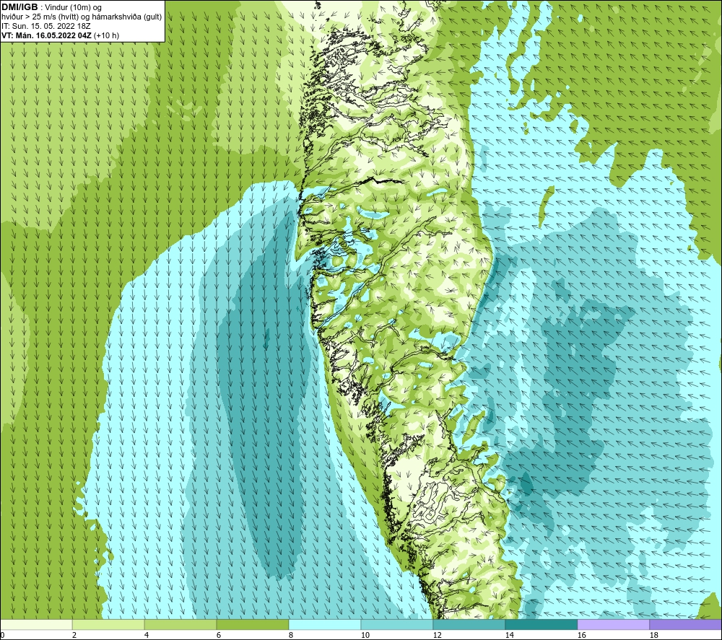Screen dimensions: 722x640
Task: Click the scale label '14'
Action: (x=509, y=636)
